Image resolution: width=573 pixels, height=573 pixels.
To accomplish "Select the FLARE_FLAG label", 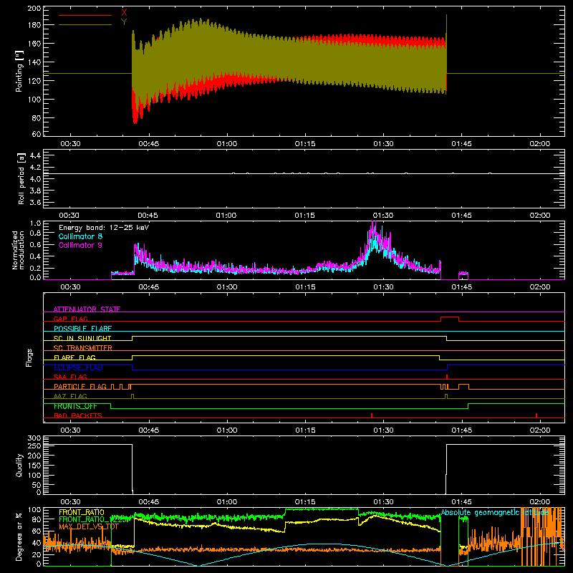I will pyautogui.click(x=74, y=357).
